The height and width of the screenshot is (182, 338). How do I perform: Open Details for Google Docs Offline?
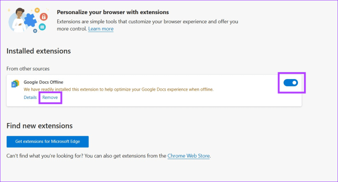pos(30,97)
